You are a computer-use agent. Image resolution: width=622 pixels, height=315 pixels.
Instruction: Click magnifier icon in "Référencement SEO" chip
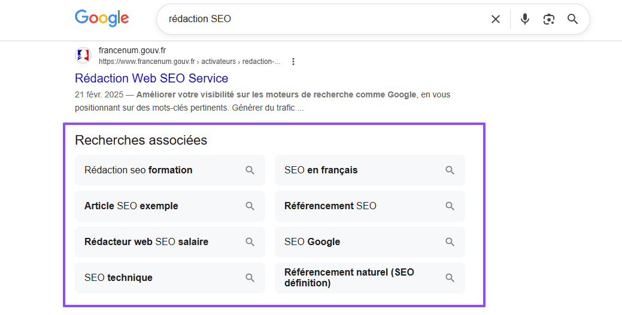pos(450,206)
